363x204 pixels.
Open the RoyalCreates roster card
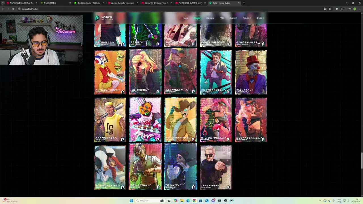point(110,167)
